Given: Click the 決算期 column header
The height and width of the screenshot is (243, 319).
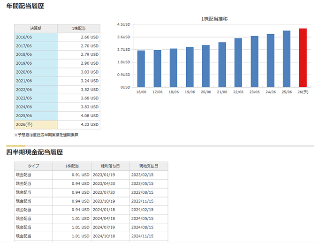Looking at the screenshot, I should 36,29.
